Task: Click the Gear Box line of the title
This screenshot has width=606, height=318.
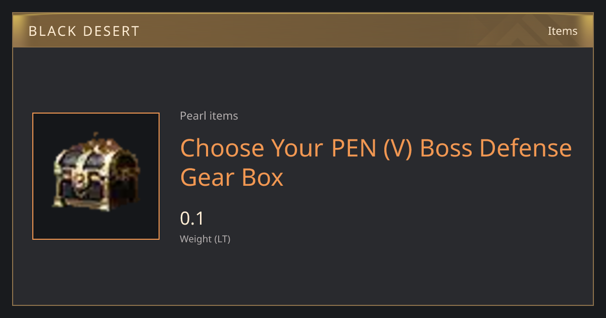Action: [x=232, y=178]
